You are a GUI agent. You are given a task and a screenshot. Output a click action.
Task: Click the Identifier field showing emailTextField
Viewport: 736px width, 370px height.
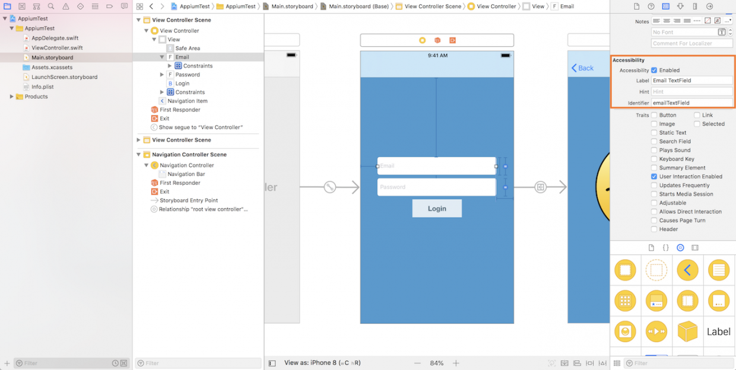click(x=692, y=102)
